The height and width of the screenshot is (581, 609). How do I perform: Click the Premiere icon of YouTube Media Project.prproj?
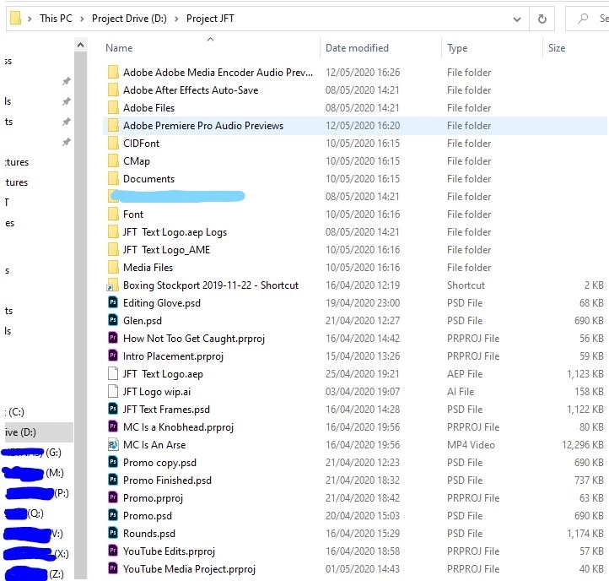click(x=113, y=568)
